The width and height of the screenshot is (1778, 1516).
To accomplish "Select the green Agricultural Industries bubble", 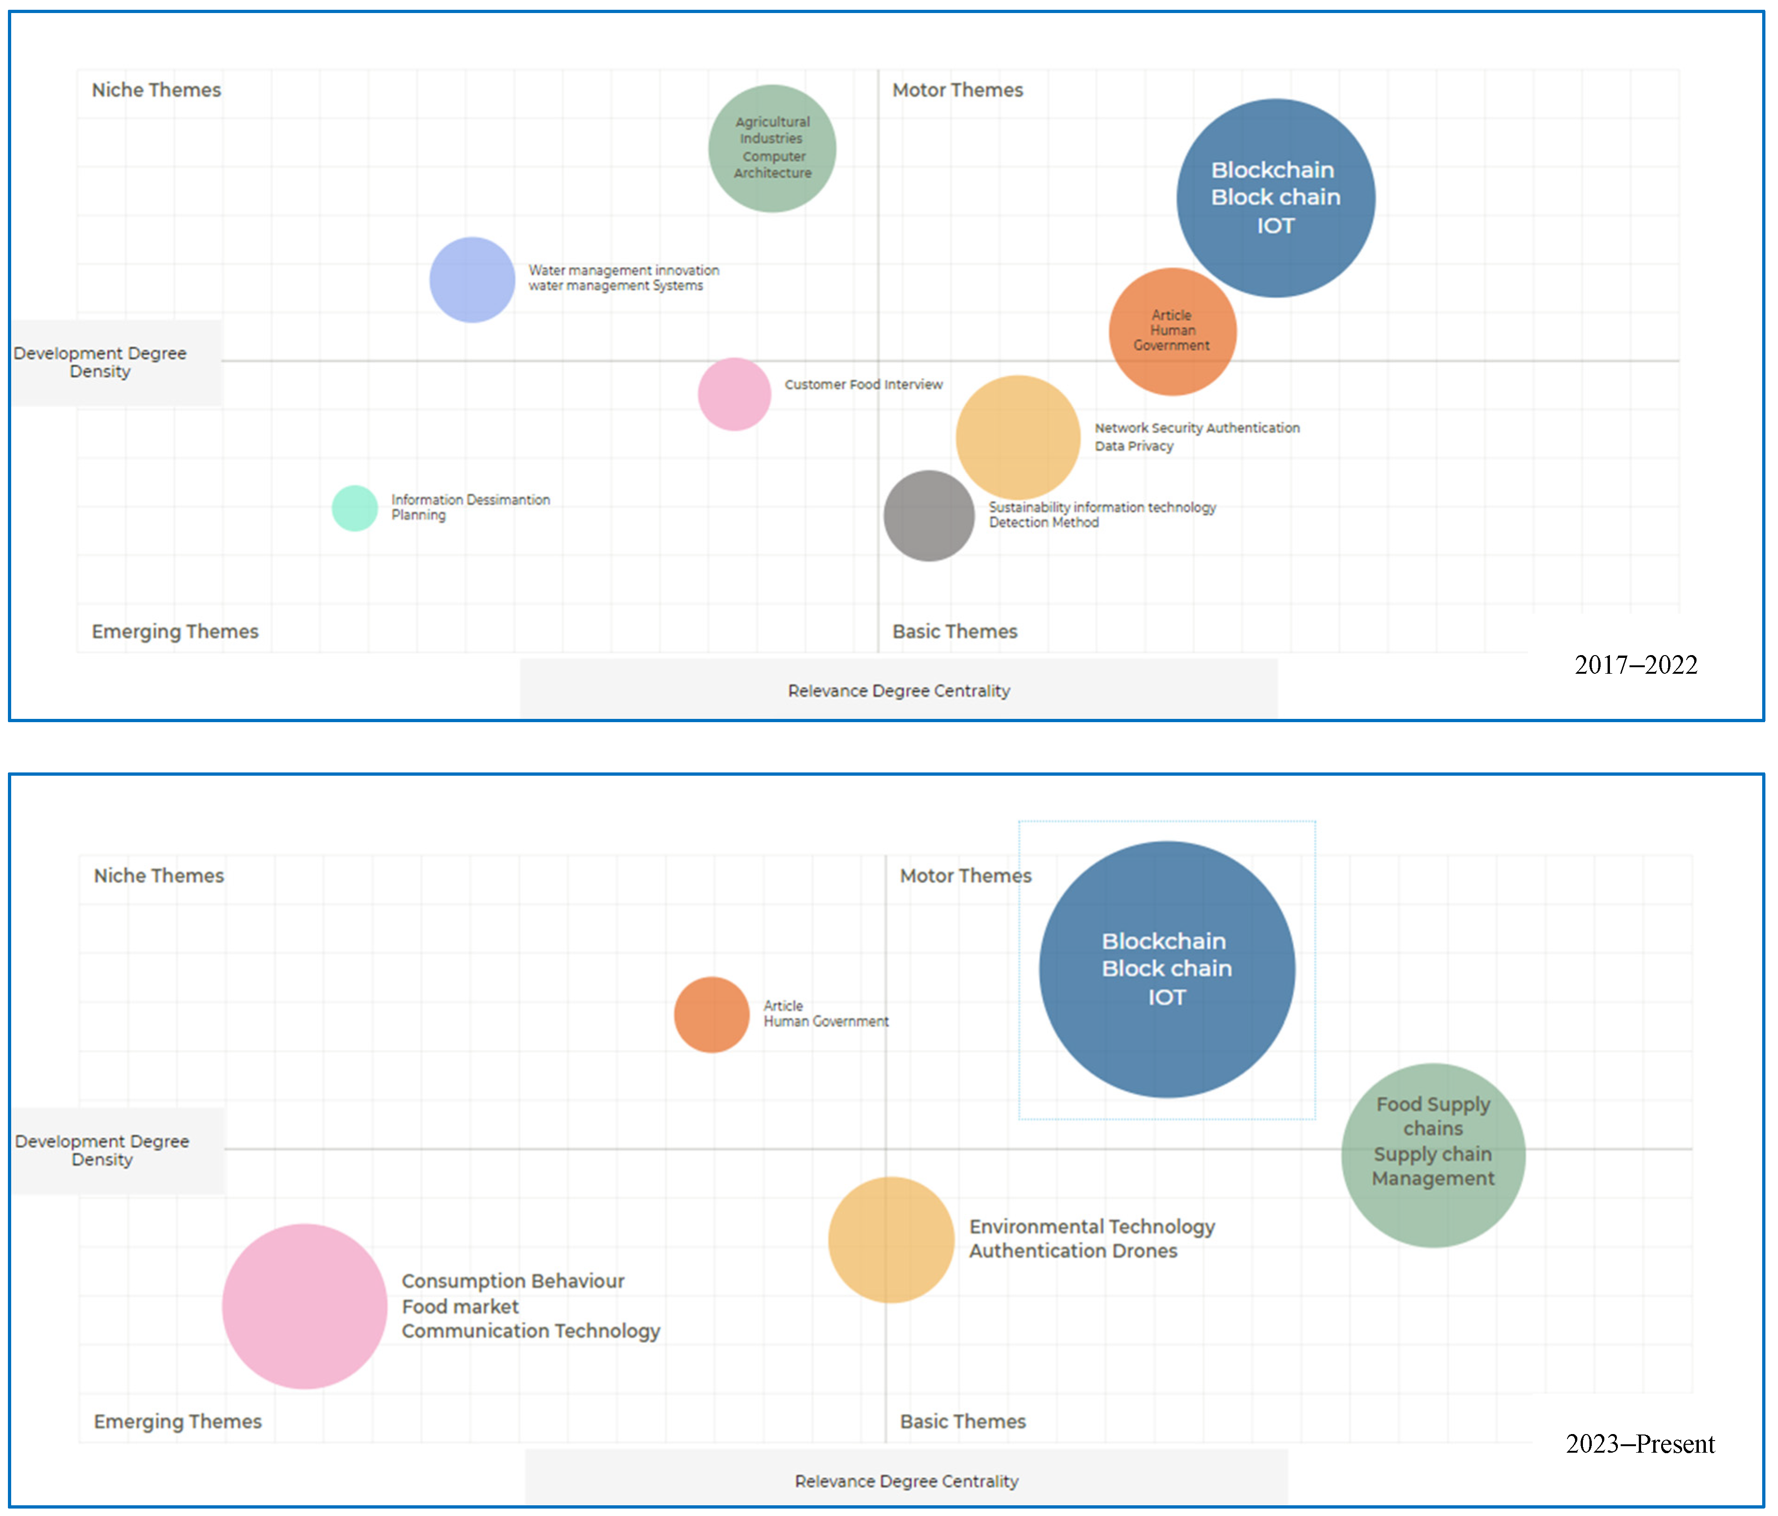I will [x=771, y=149].
